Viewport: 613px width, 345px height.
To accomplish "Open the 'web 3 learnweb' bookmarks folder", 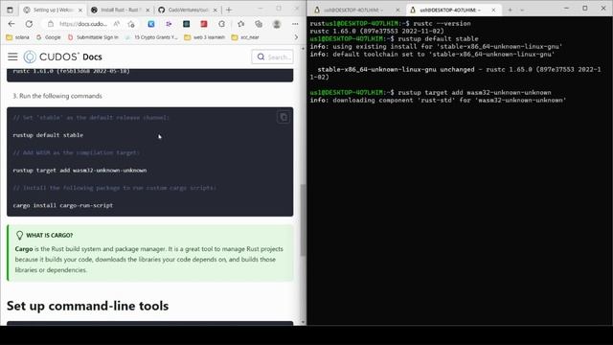I will pos(205,37).
